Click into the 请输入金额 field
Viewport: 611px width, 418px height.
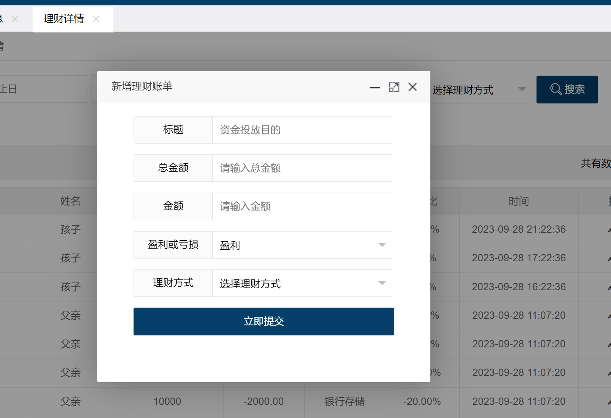(302, 206)
